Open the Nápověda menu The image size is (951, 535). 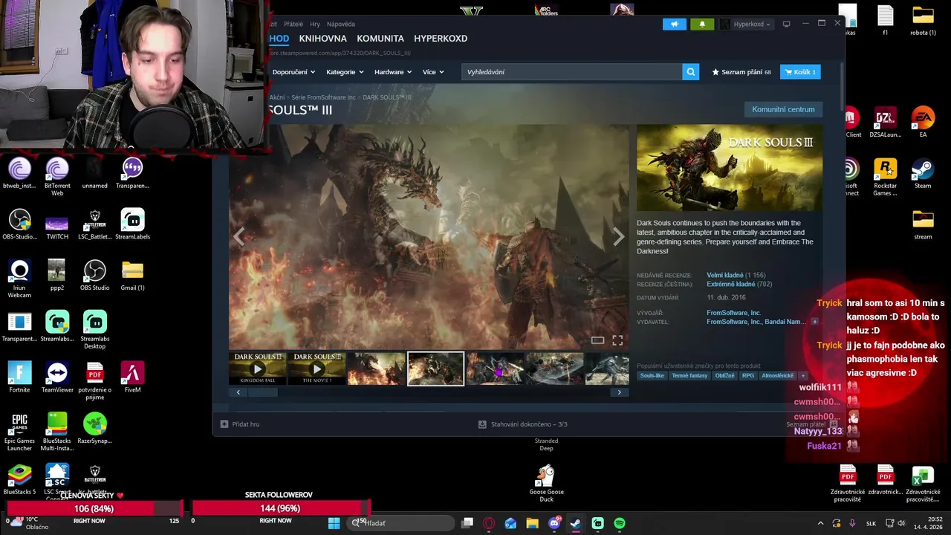click(x=341, y=25)
